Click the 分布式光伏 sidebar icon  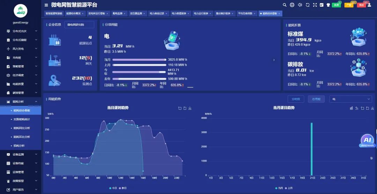pos(8,31)
